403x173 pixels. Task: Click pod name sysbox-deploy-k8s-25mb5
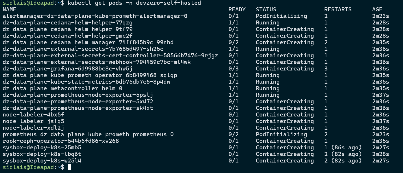(x=42, y=147)
